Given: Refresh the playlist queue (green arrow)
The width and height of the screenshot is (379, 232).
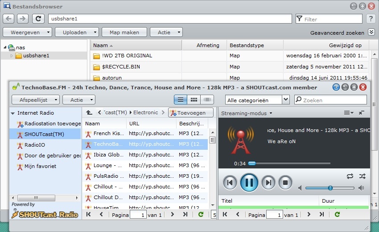Looking at the screenshot, I should (x=337, y=214).
